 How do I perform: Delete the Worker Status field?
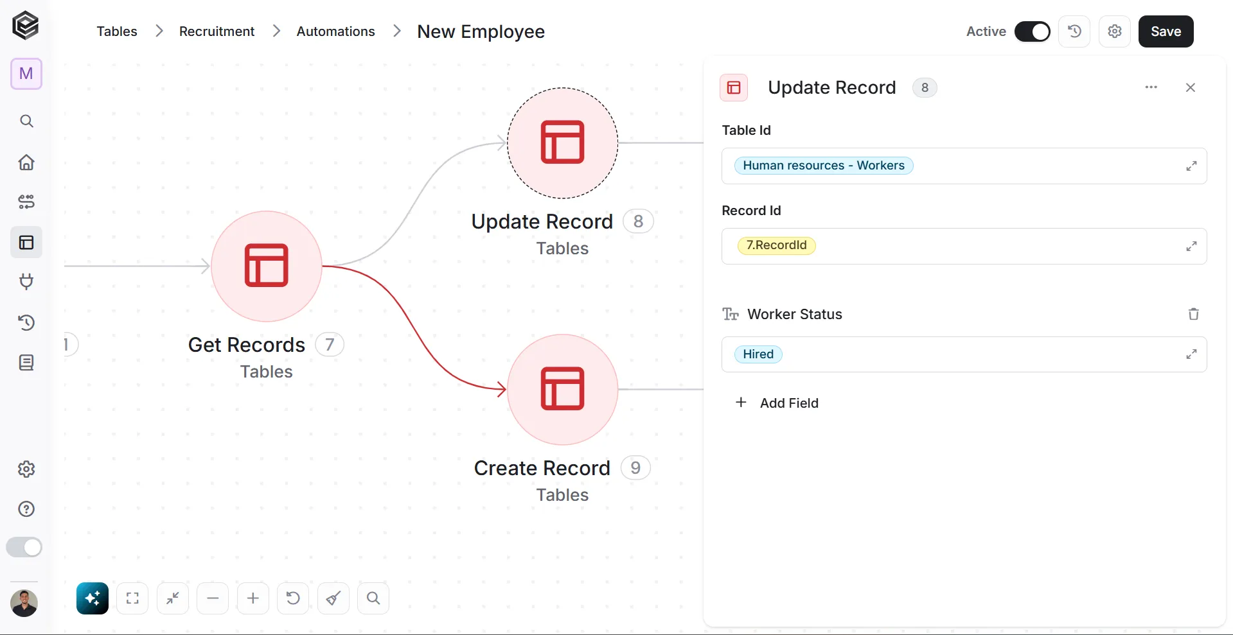pos(1193,314)
